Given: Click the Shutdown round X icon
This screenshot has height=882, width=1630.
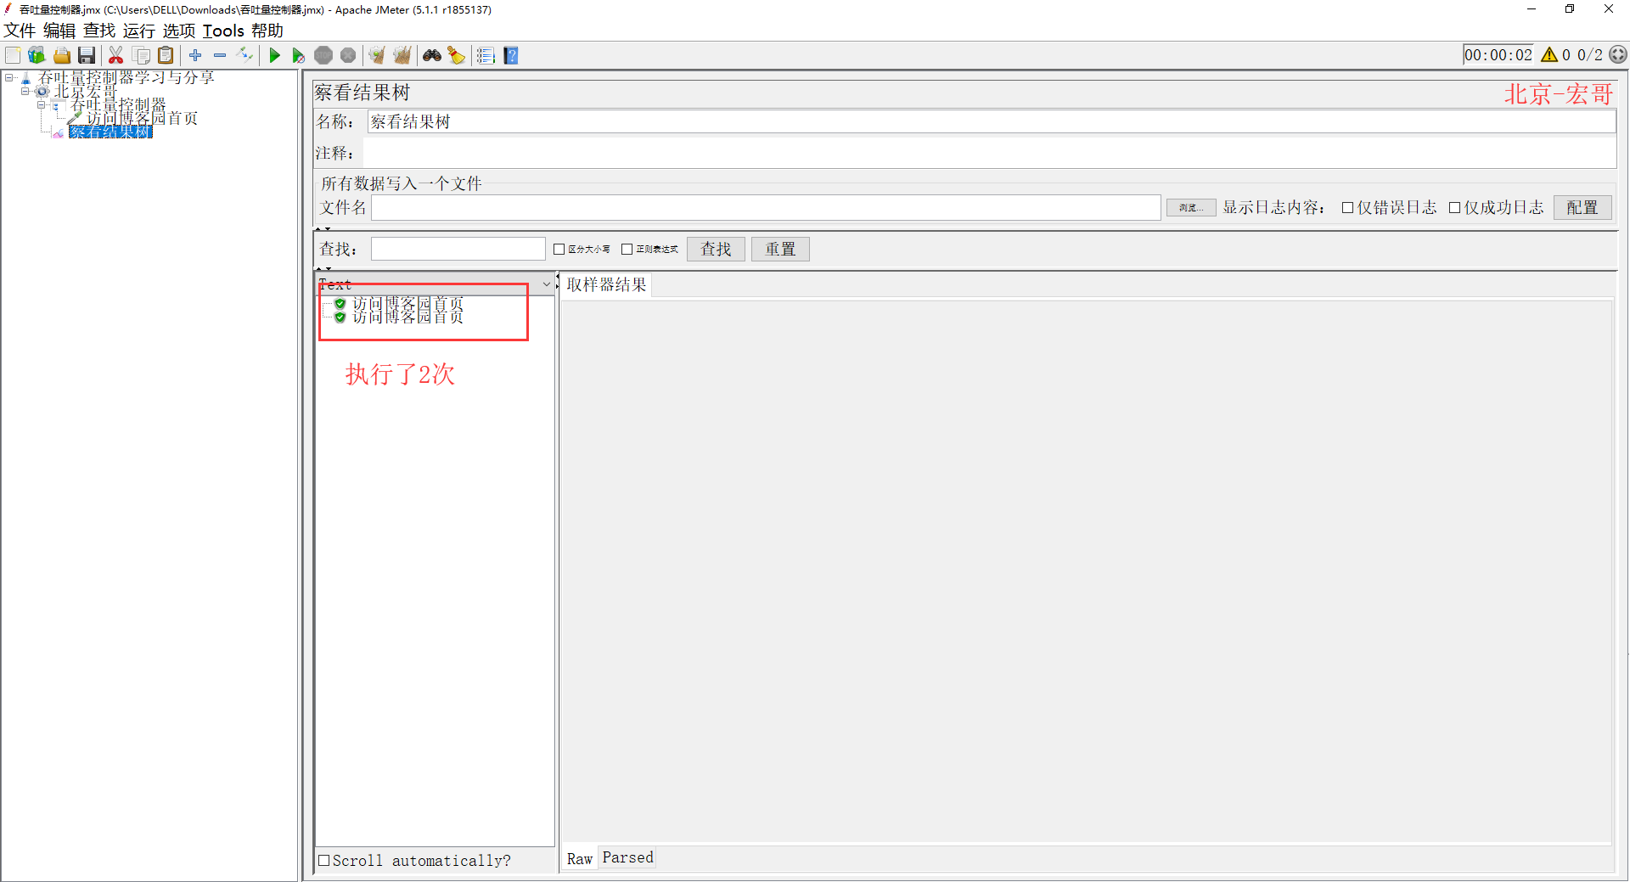Looking at the screenshot, I should [348, 55].
